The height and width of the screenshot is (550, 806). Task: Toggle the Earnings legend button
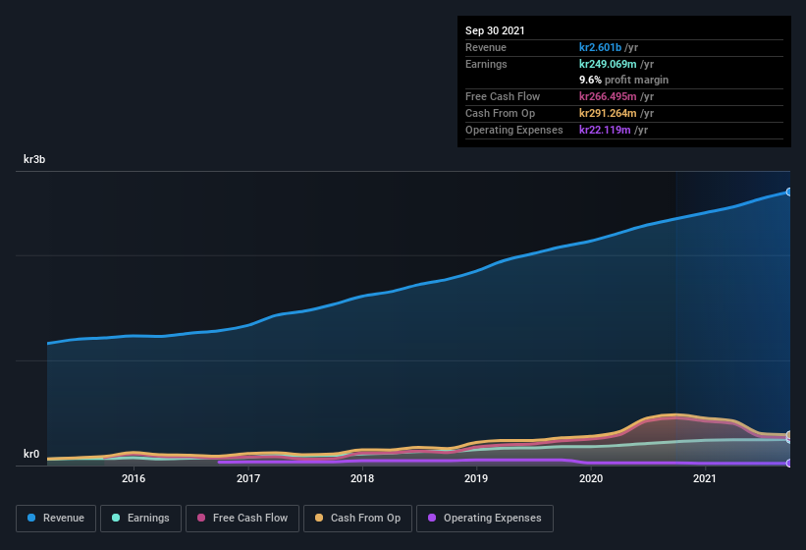point(140,519)
